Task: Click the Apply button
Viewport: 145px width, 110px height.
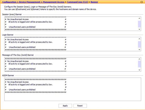Action: coord(65,106)
